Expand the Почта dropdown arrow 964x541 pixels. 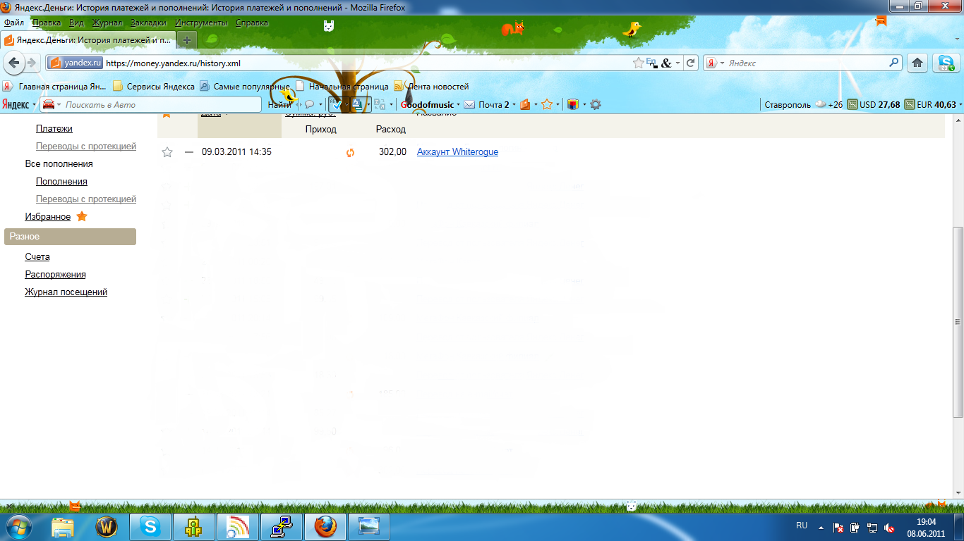pyautogui.click(x=514, y=105)
